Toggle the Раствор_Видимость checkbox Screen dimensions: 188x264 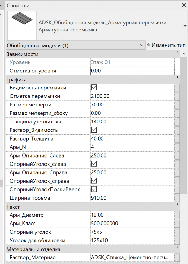94,130
